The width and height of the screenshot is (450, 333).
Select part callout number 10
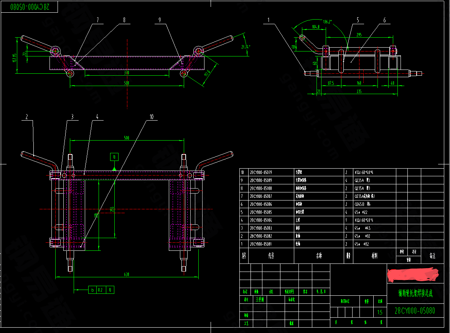pos(151,117)
